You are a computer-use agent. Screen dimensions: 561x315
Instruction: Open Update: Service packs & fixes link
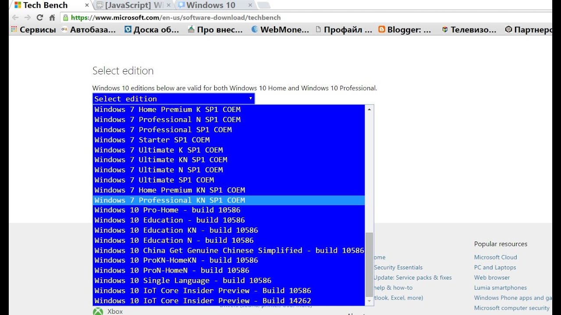(x=412, y=277)
